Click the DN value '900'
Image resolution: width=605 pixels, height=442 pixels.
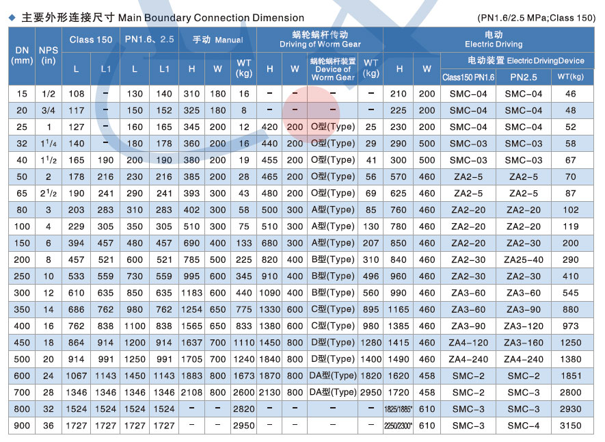[x=22, y=426]
